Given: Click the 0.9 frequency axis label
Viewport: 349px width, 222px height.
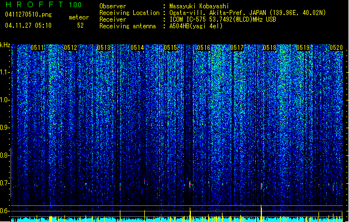Looking at the screenshot, I should [x=4, y=128].
